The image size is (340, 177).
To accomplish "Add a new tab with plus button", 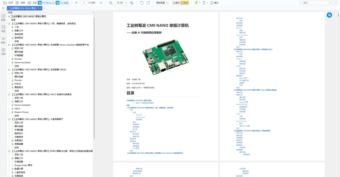I will [45, 8].
